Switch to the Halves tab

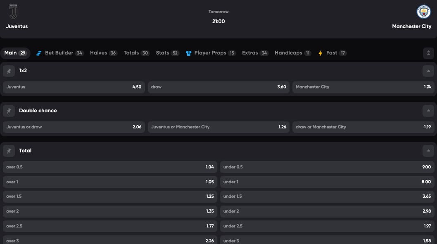[103, 53]
